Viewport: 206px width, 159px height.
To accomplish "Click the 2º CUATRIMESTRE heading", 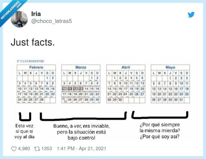I will coord(30,61).
